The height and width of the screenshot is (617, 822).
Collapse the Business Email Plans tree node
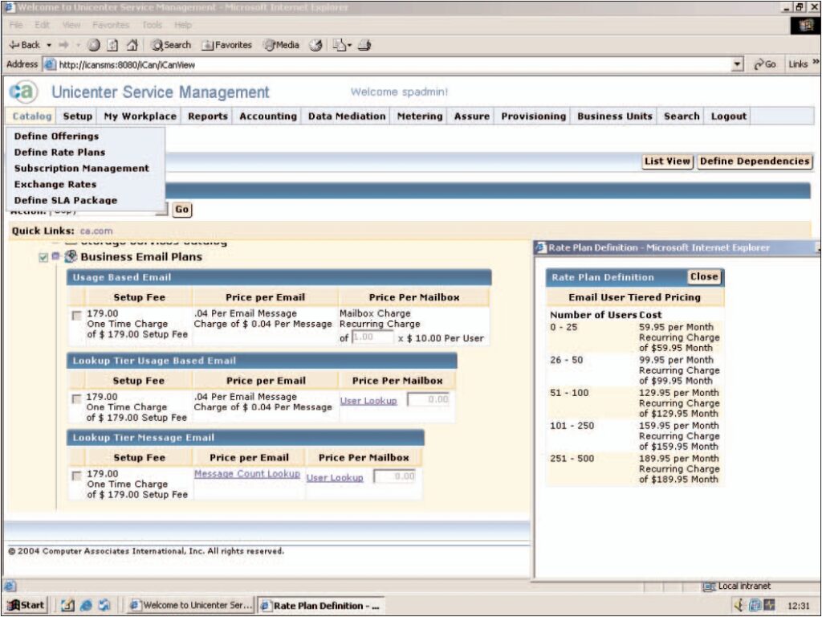click(x=56, y=256)
